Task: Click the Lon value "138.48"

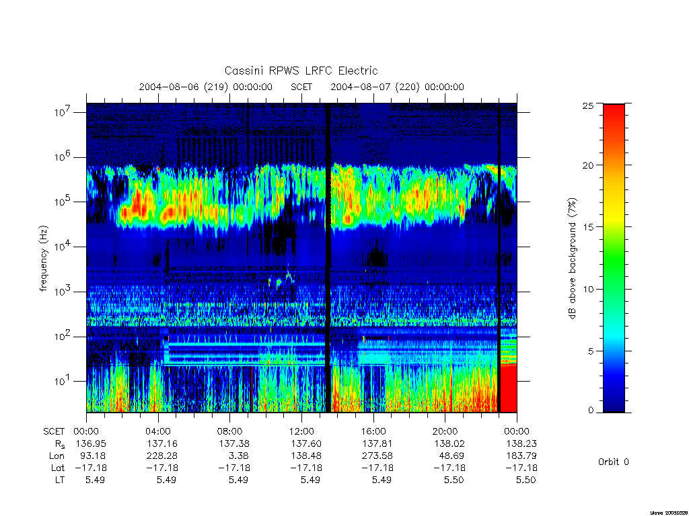Action: pos(306,456)
